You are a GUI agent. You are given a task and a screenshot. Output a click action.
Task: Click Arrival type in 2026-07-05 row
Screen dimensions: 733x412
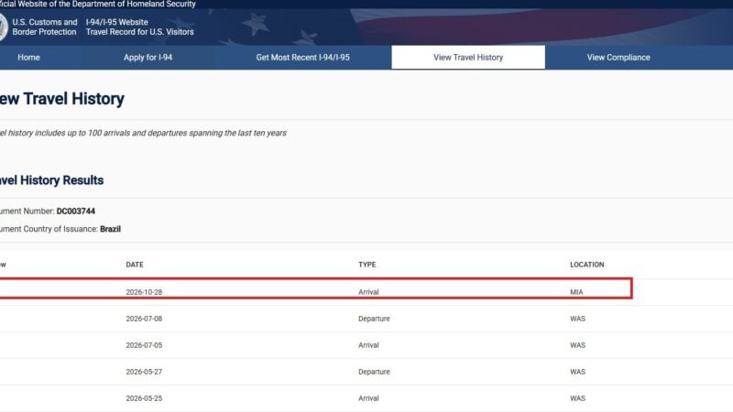pyautogui.click(x=368, y=345)
